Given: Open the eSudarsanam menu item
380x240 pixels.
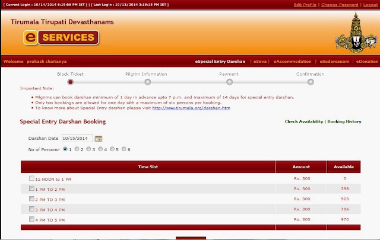Looking at the screenshot, I should pos(334,62).
